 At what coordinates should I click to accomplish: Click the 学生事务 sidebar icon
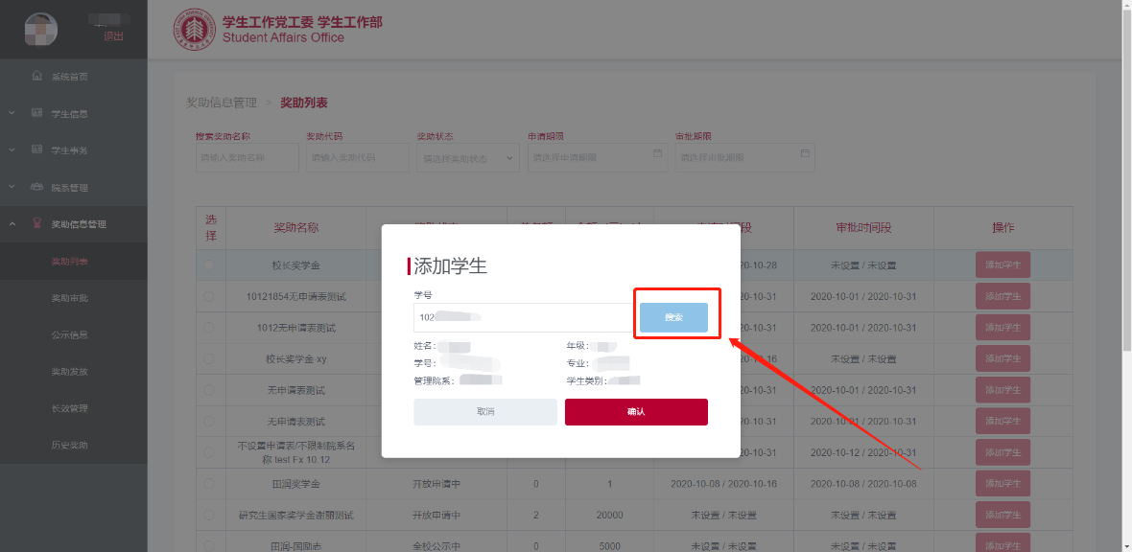[x=36, y=149]
